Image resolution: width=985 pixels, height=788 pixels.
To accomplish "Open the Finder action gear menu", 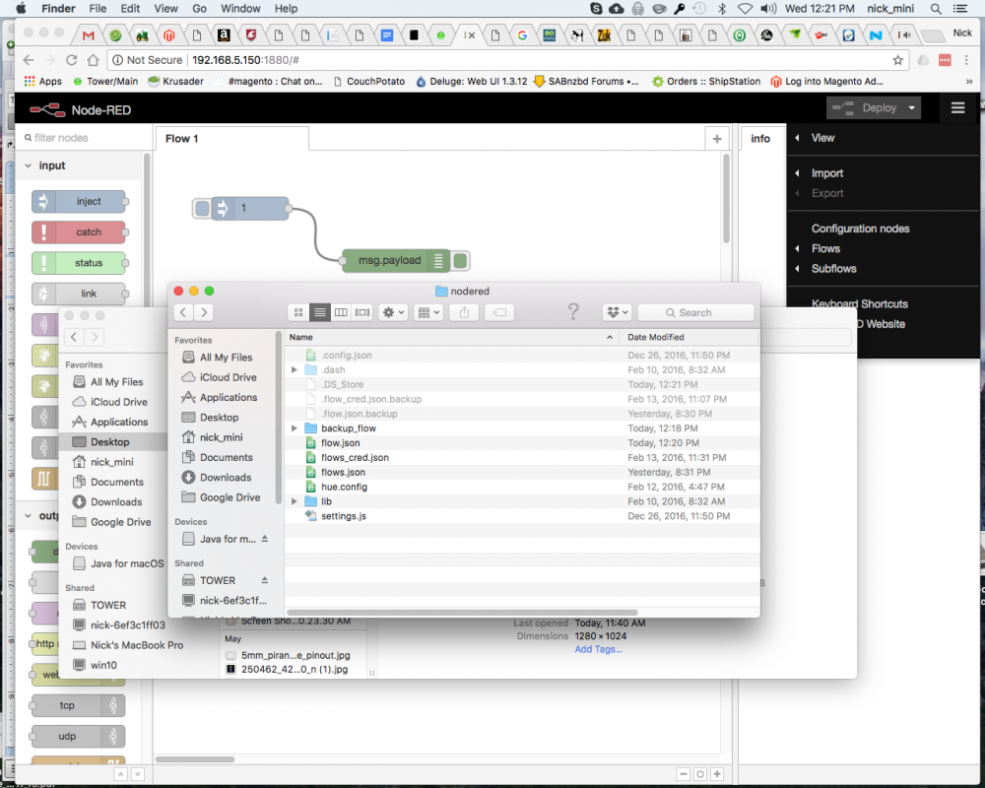I will (x=394, y=312).
